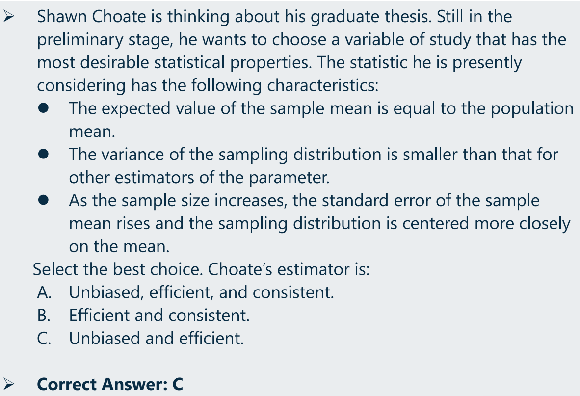Screen dimensions: 580x396
Task: Select answer letter C.
Action: [x=44, y=338]
